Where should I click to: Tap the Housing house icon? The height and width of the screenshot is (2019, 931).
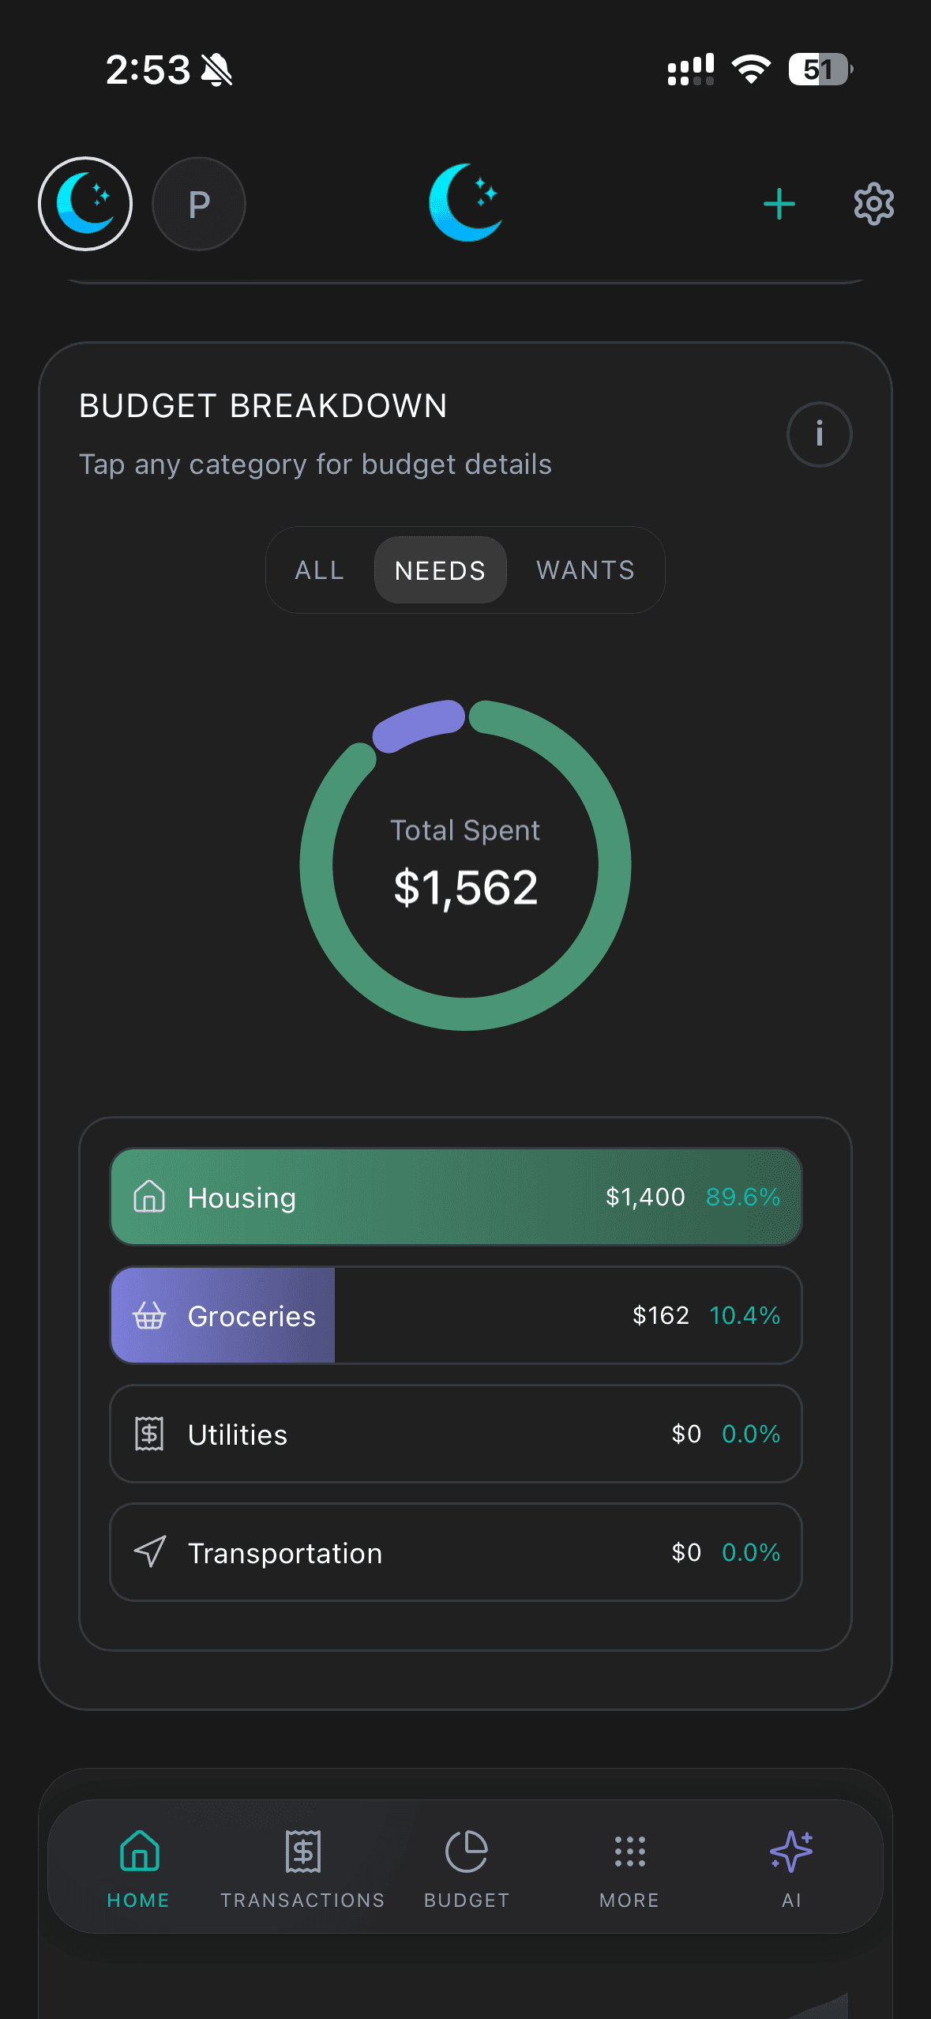(148, 1197)
